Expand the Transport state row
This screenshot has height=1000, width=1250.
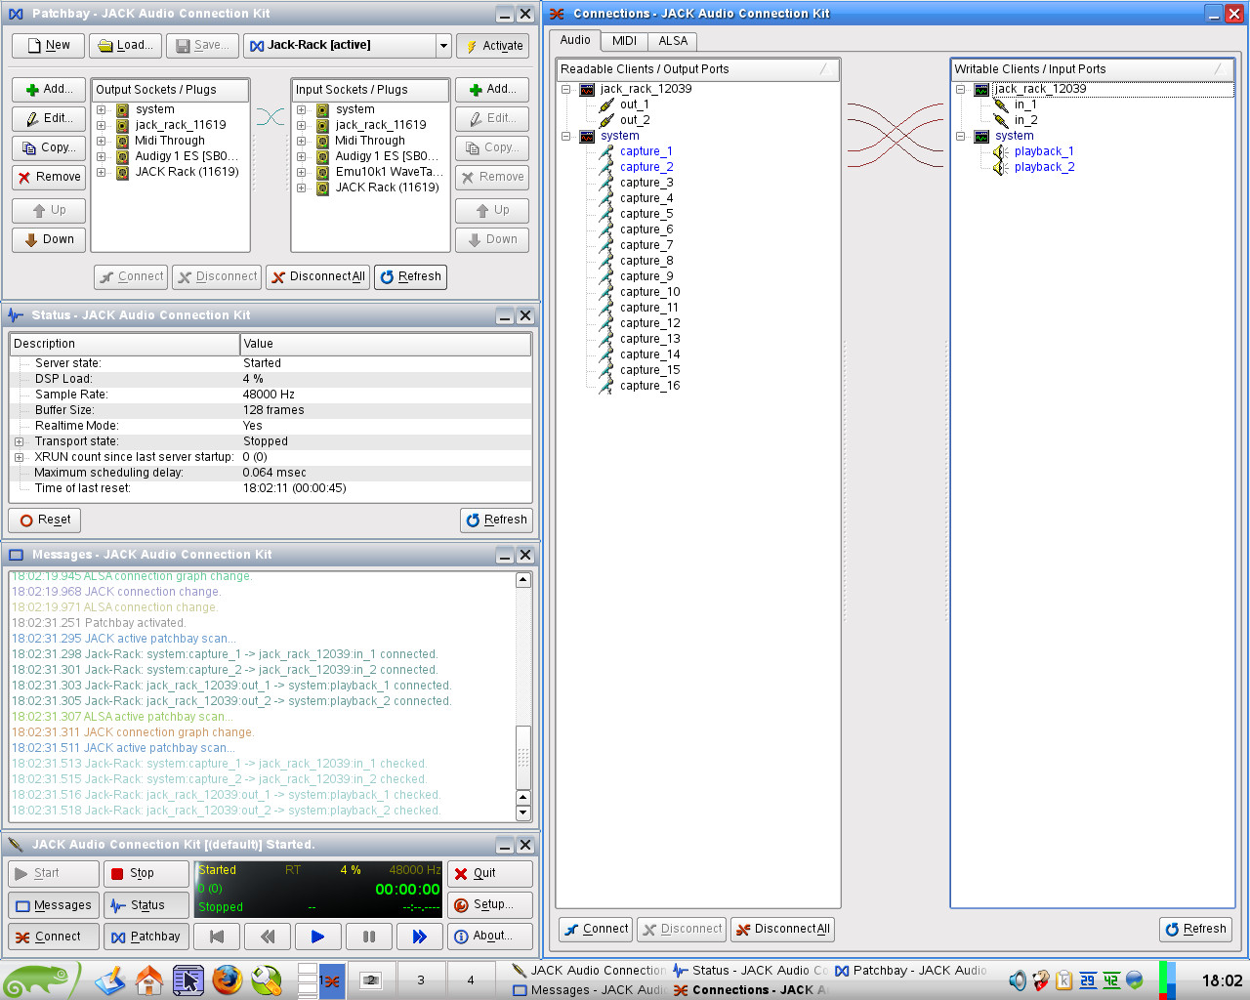point(19,441)
